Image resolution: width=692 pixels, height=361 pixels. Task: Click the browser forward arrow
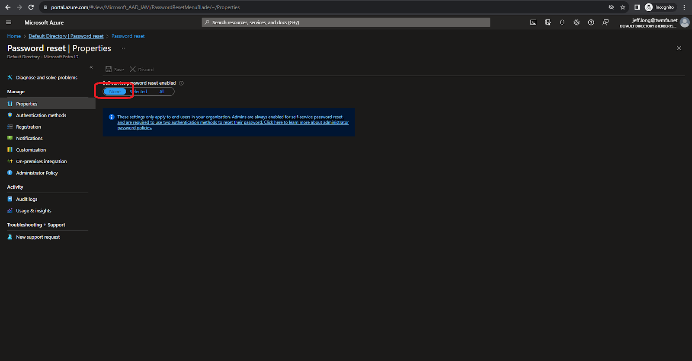tap(19, 7)
